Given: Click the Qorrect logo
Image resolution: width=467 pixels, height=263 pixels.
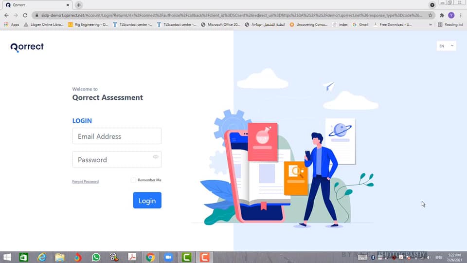Looking at the screenshot, I should (x=27, y=47).
